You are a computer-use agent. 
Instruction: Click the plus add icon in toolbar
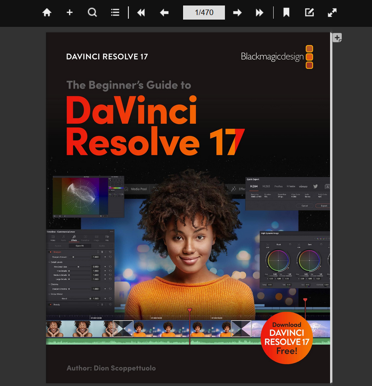pyautogui.click(x=70, y=12)
